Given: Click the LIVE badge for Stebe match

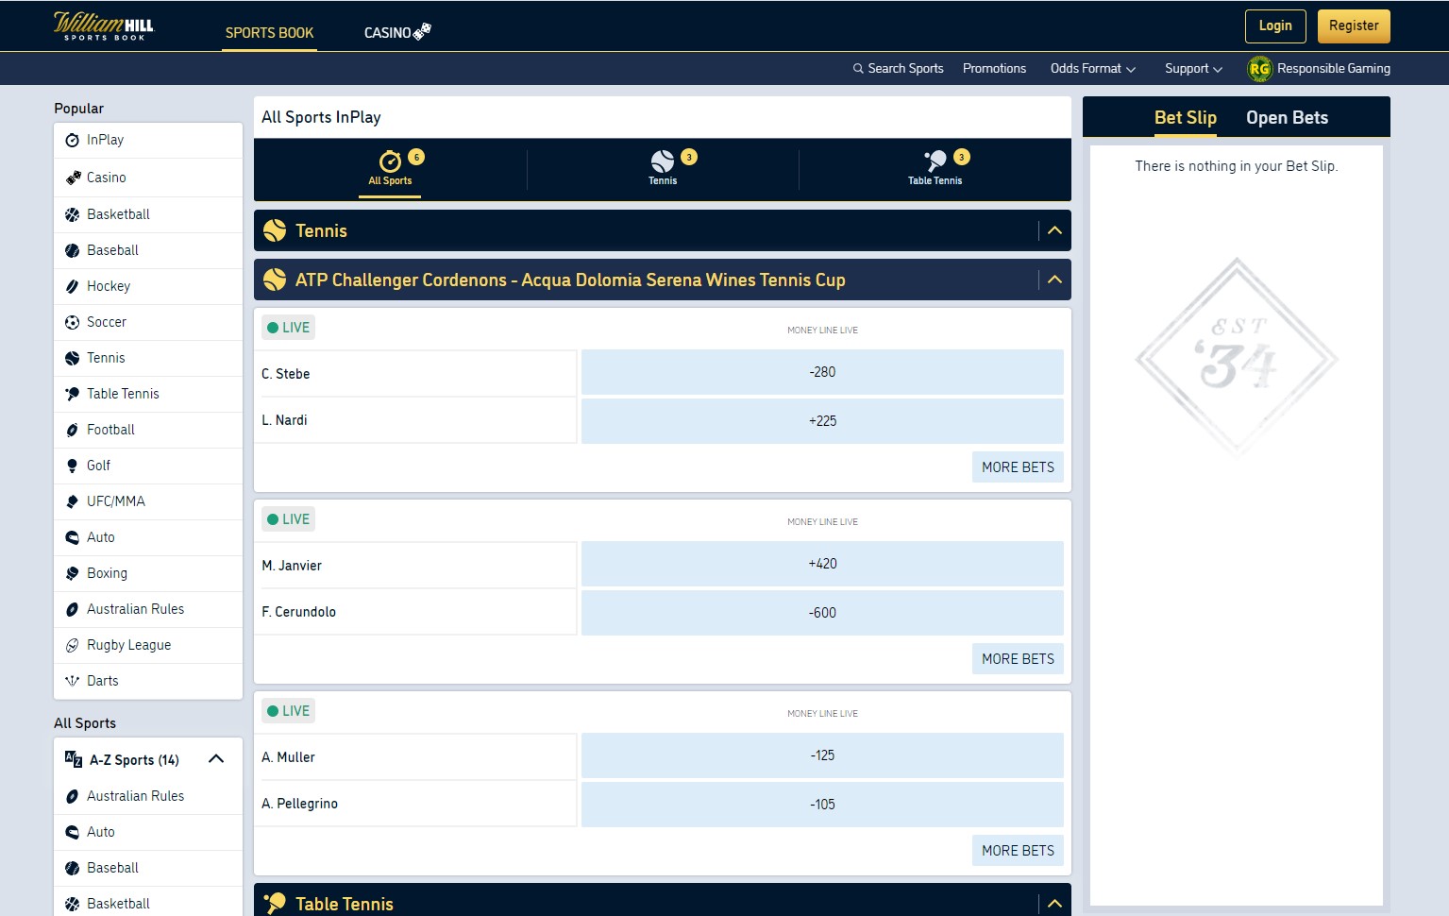Looking at the screenshot, I should [x=288, y=328].
